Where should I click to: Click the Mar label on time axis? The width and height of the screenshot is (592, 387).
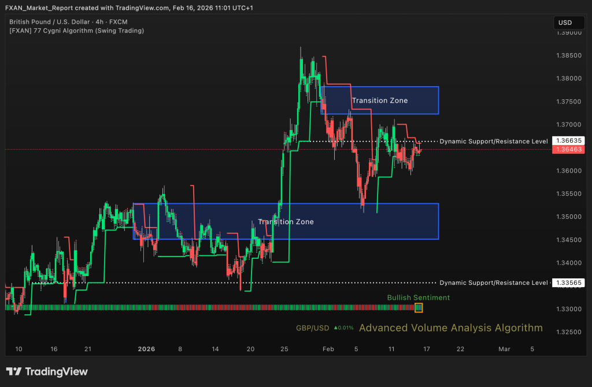pos(505,349)
